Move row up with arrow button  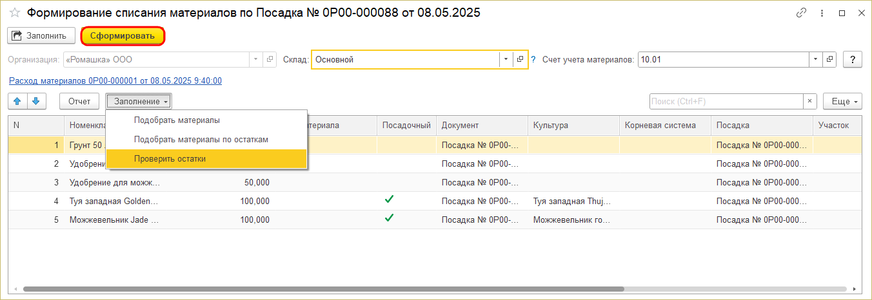tap(17, 101)
